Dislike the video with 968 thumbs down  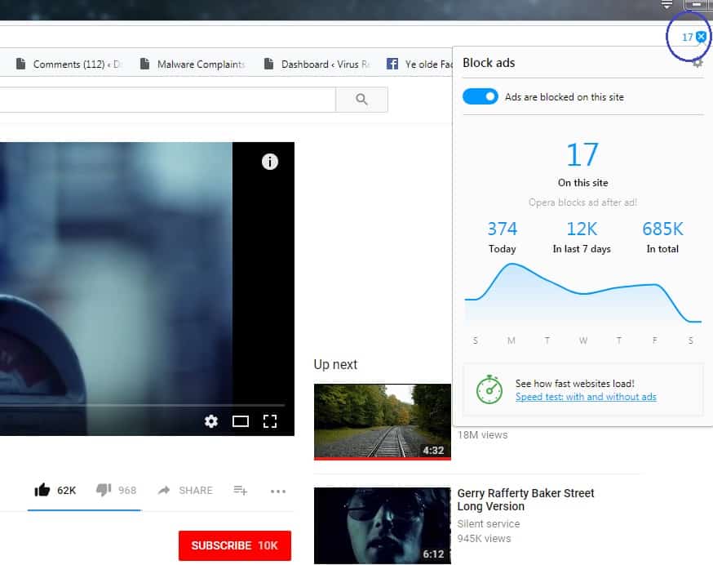point(116,490)
